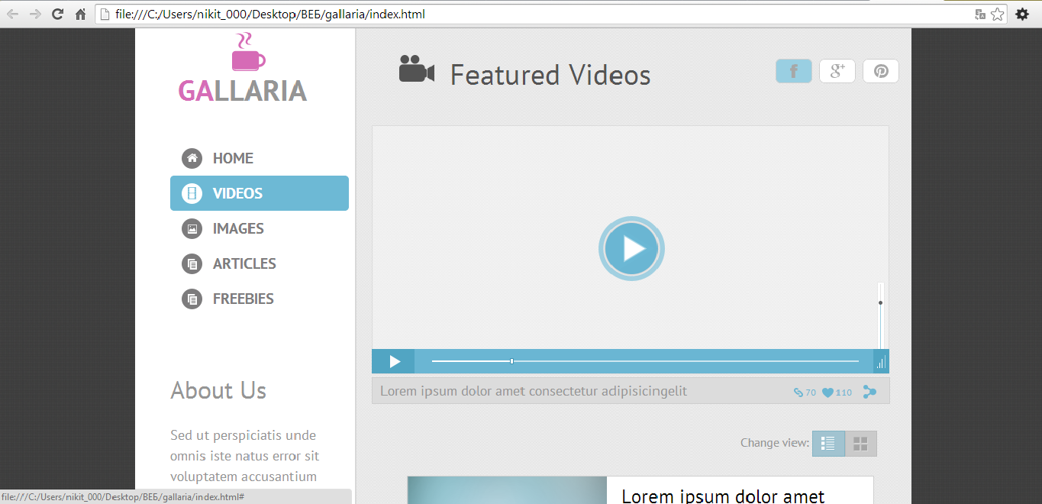Open the FREEBIES menu item
1042x504 pixels.
click(260, 299)
